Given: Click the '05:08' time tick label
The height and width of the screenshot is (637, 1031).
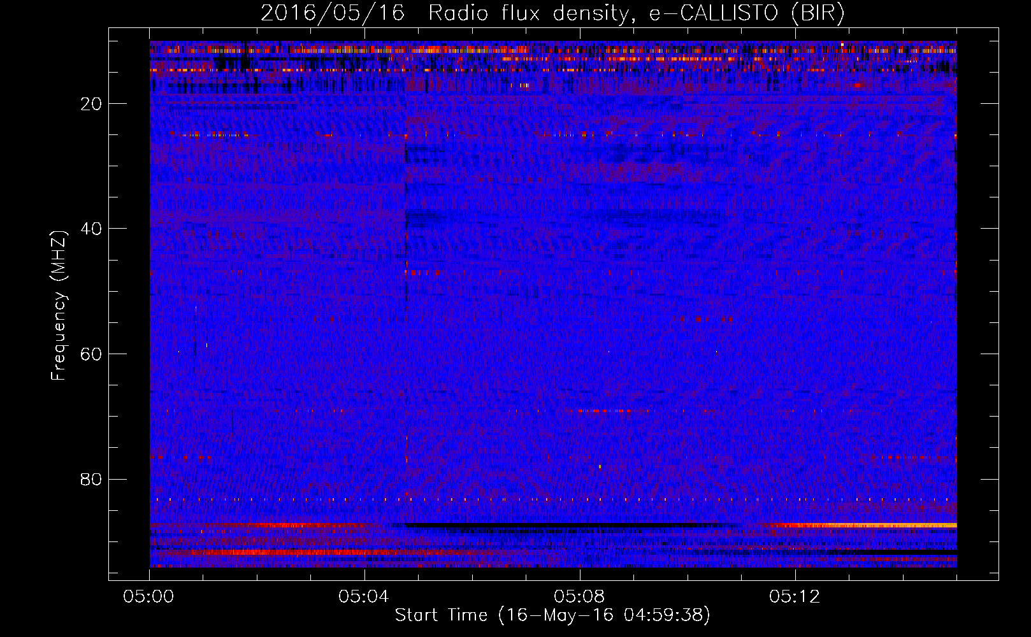Looking at the screenshot, I should (579, 597).
